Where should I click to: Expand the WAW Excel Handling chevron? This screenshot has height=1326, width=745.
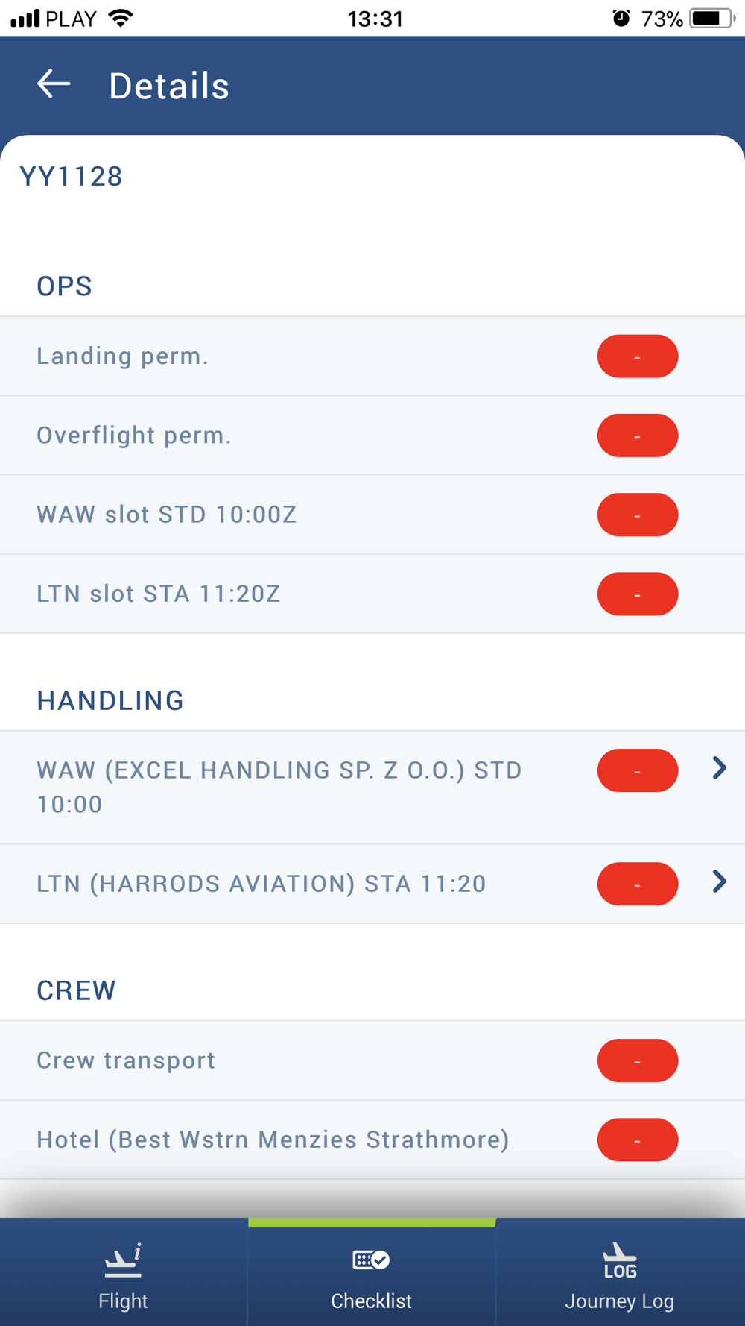click(719, 768)
